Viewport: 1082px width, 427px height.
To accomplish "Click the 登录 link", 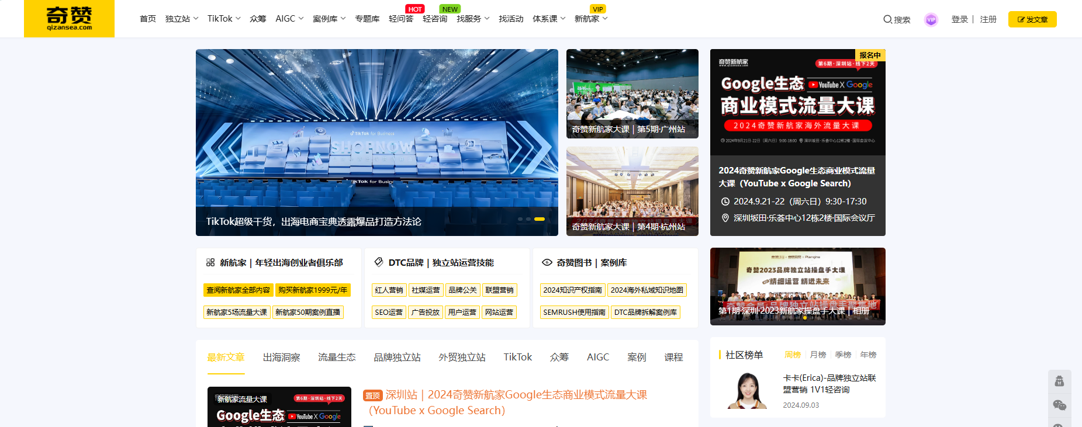I will [x=959, y=19].
